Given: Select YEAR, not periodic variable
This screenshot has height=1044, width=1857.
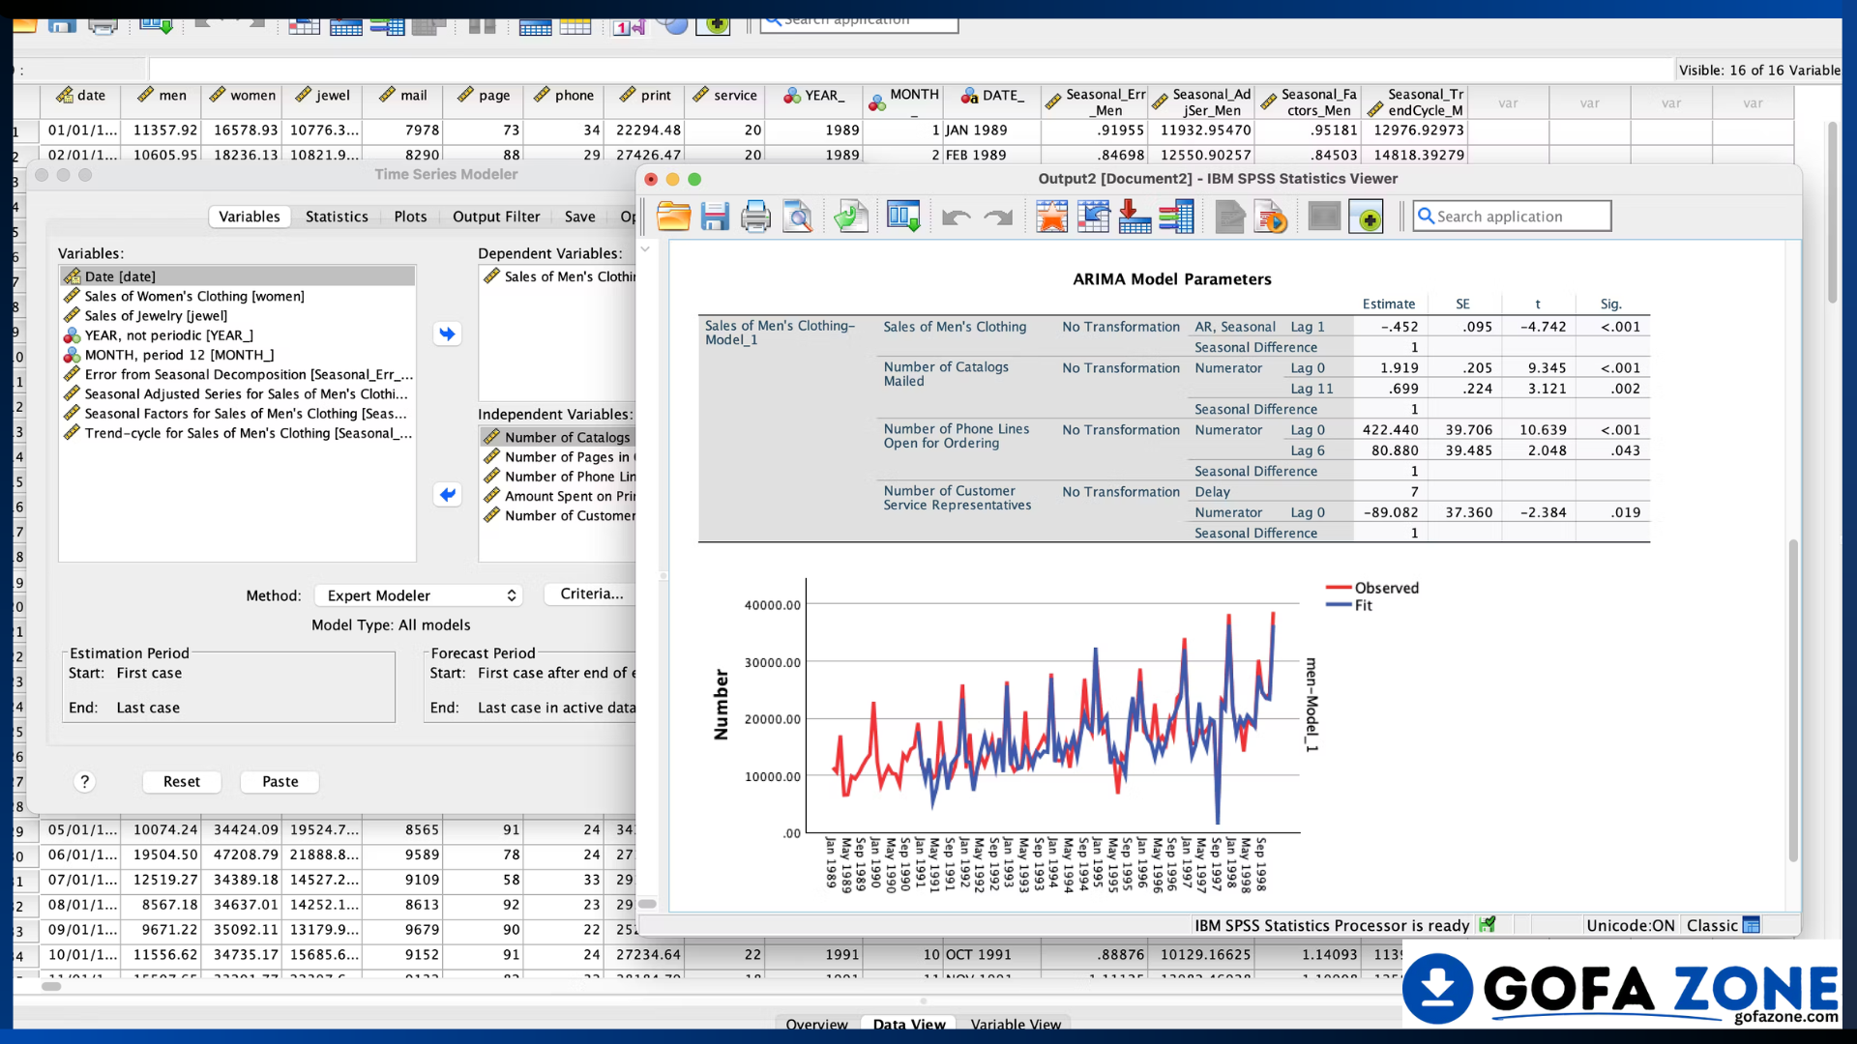Looking at the screenshot, I should [x=237, y=335].
